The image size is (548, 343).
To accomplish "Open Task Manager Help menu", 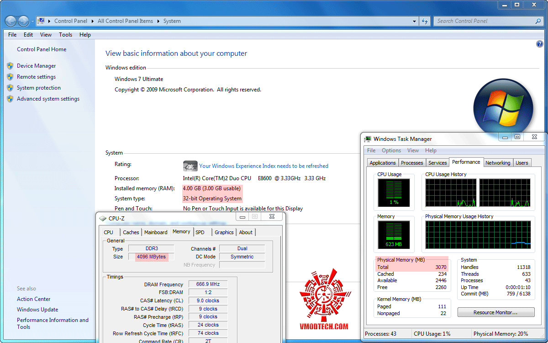I will 431,150.
